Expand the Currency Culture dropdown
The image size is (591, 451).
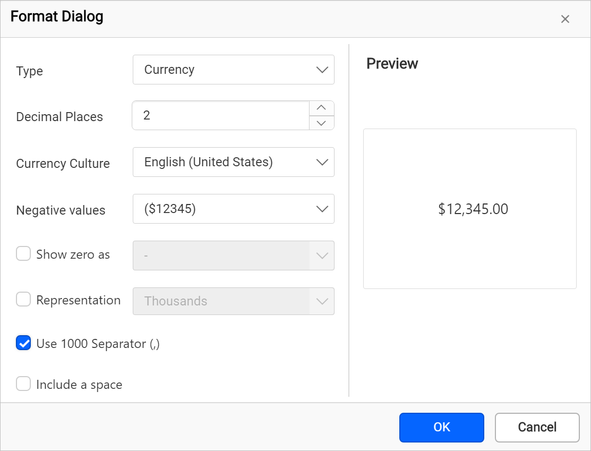click(x=233, y=162)
